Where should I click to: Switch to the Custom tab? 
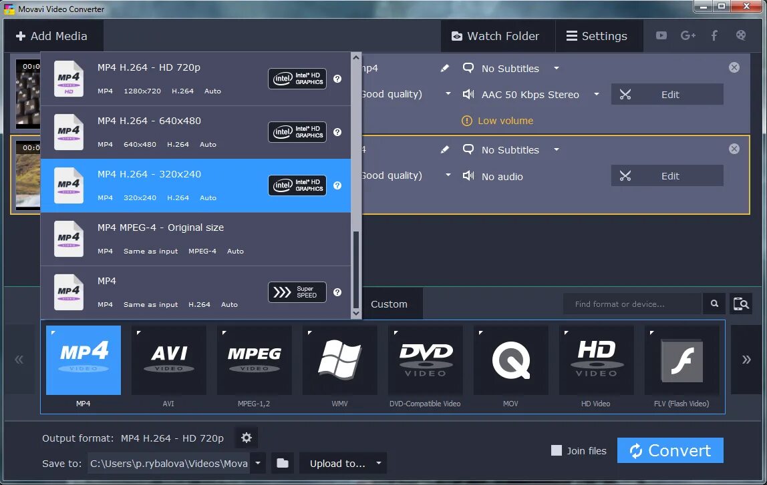pyautogui.click(x=389, y=304)
